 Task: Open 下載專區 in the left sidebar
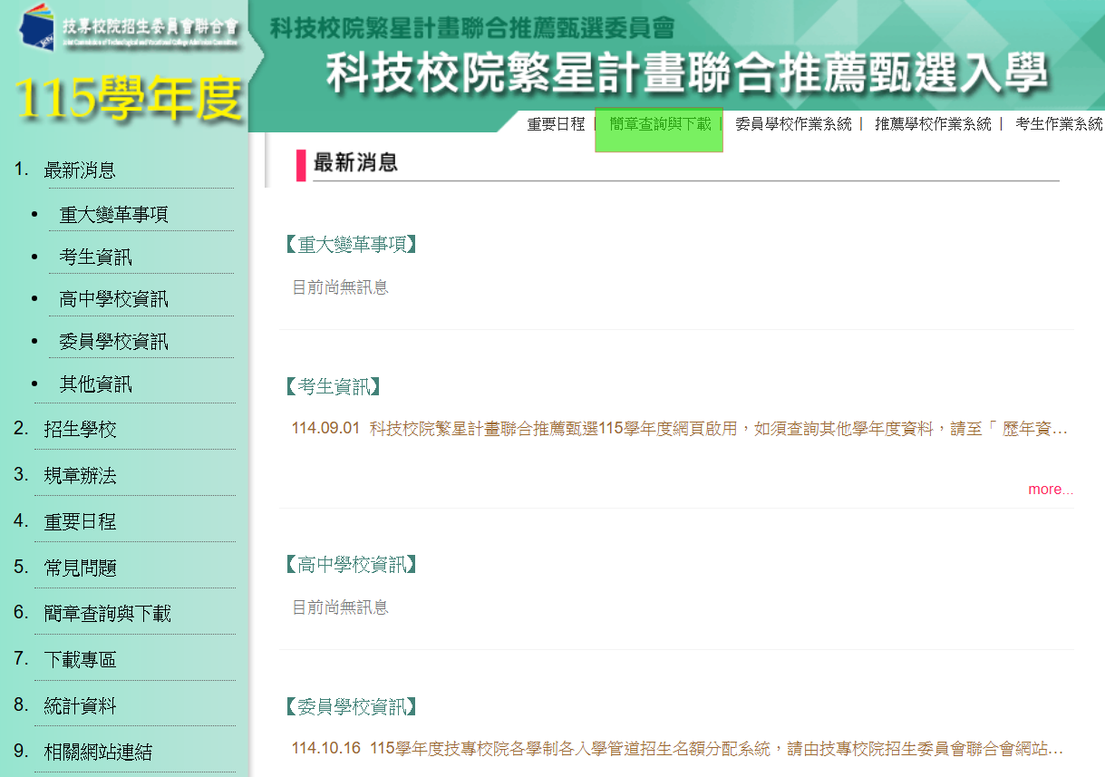pyautogui.click(x=80, y=660)
